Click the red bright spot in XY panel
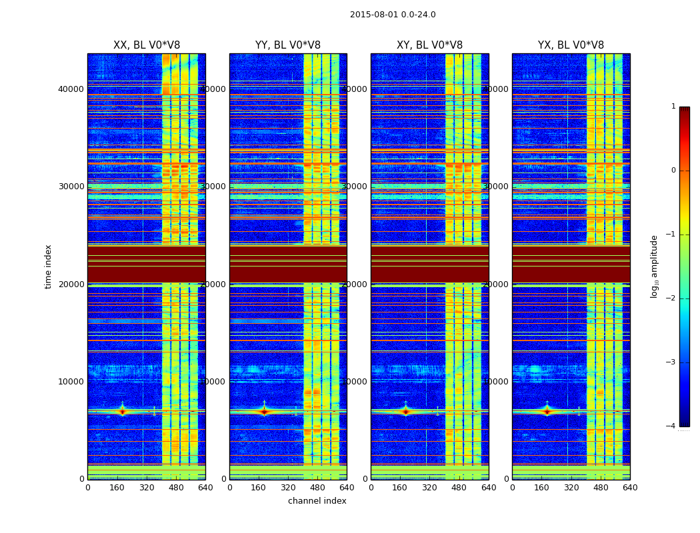The width and height of the screenshot is (700, 533). coord(405,411)
